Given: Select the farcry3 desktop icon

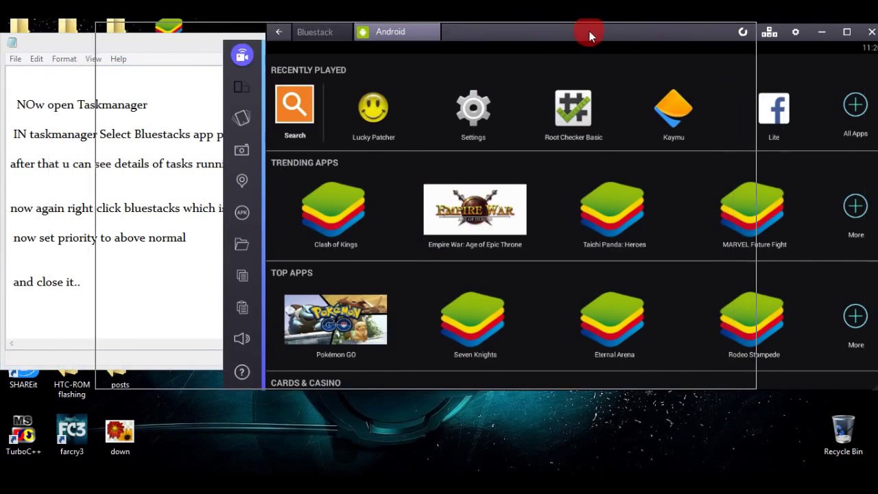Looking at the screenshot, I should tap(71, 435).
